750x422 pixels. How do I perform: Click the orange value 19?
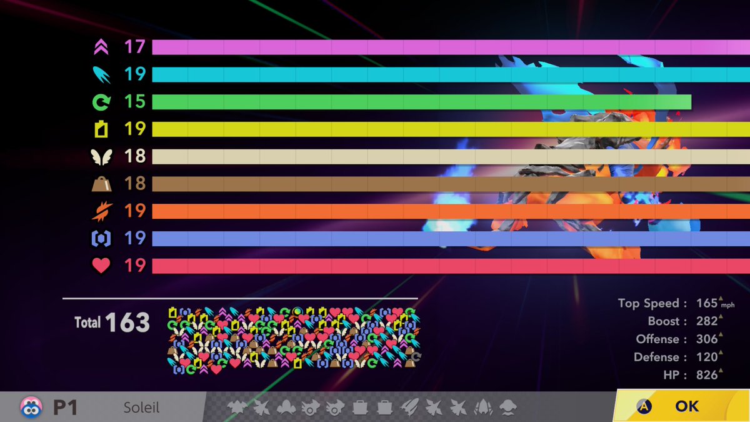134,211
